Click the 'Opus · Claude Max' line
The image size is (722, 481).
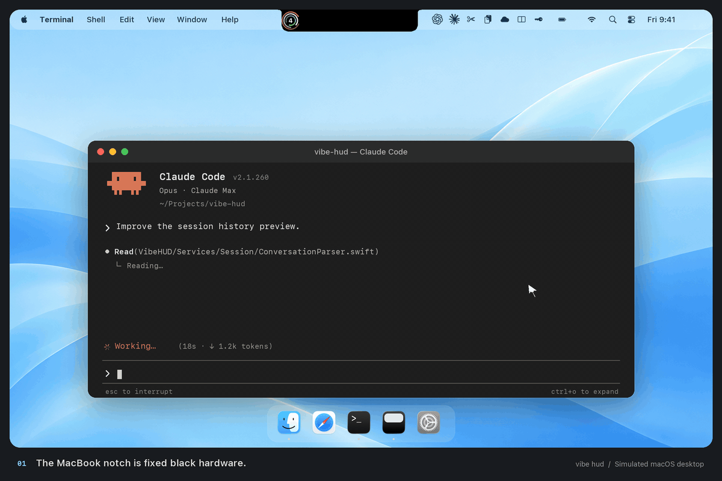[197, 191]
